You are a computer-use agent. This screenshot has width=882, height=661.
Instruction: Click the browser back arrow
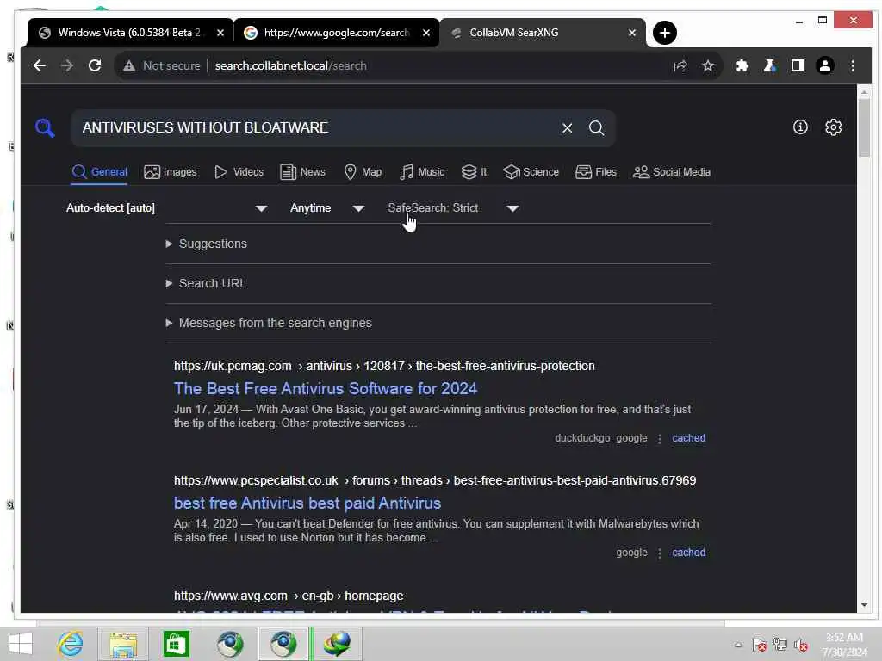pyautogui.click(x=40, y=65)
